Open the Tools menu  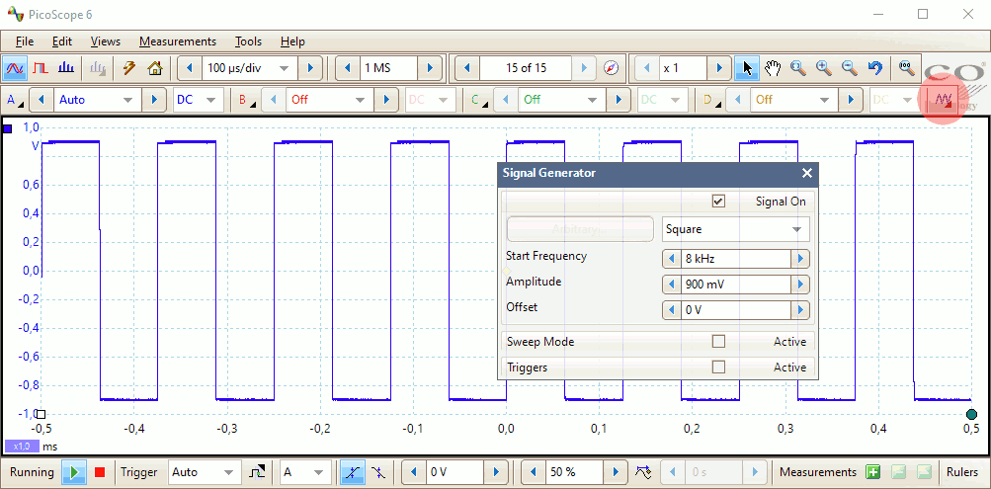[248, 41]
